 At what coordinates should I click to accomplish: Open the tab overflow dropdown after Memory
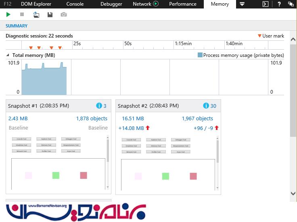coord(242,4)
